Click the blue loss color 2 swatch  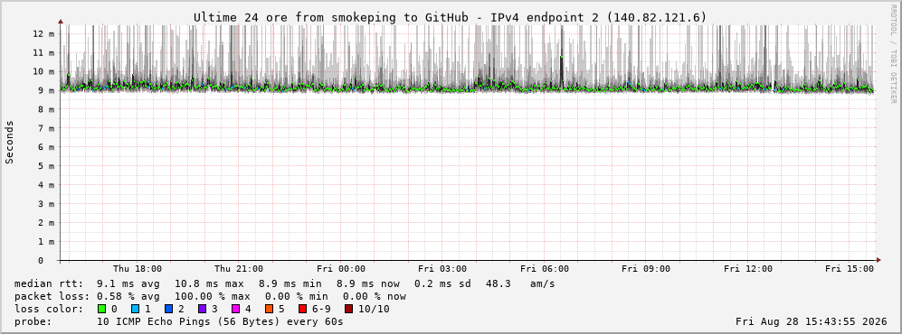[x=169, y=309]
